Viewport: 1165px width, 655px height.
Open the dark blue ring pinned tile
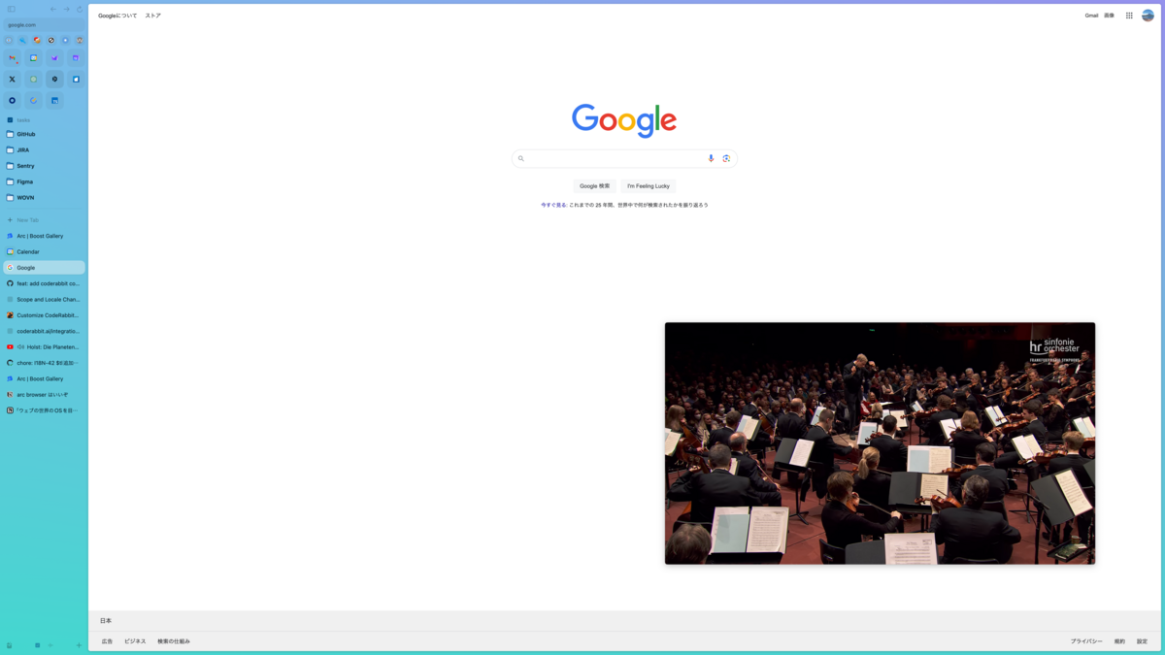click(x=12, y=100)
